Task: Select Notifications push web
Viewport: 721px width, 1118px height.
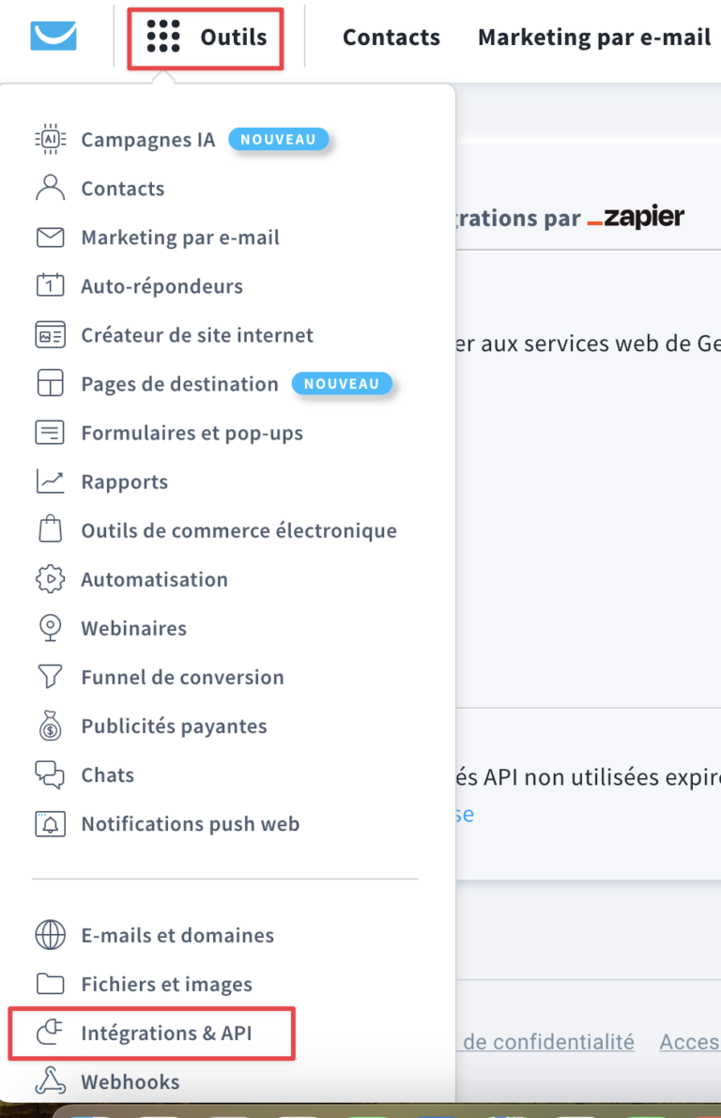Action: 191,823
